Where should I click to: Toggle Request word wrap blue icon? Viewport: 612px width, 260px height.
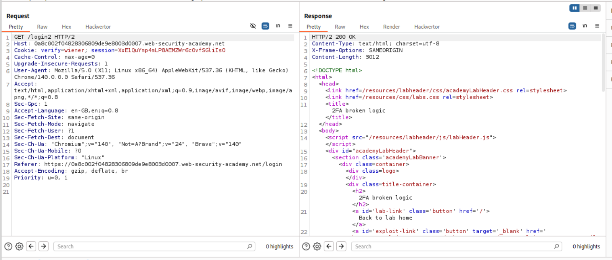pos(265,26)
